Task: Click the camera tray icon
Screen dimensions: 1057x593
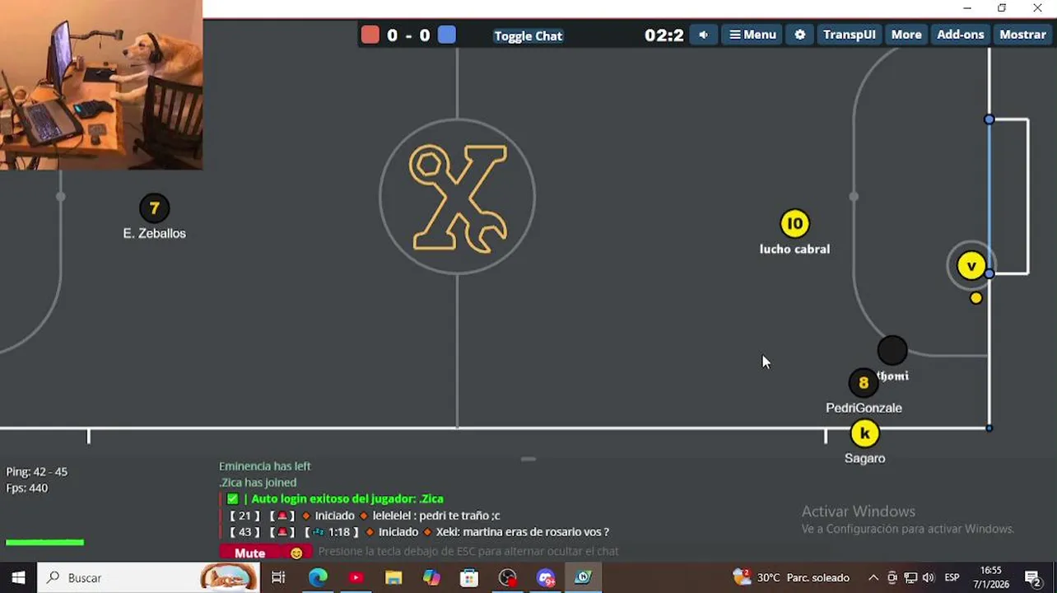Action: [892, 577]
